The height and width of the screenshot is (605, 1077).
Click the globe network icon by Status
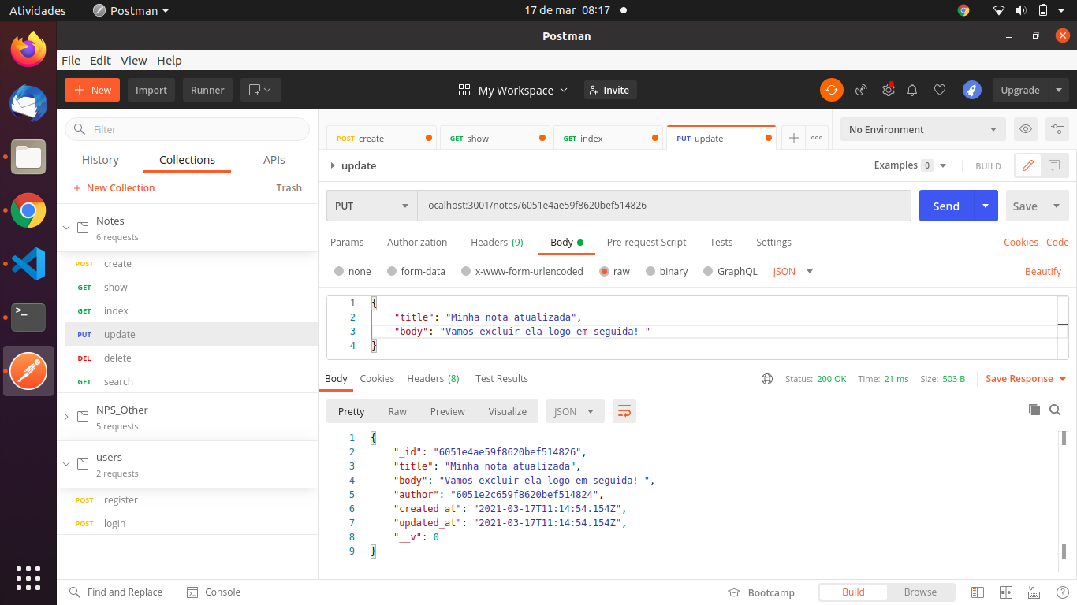767,379
